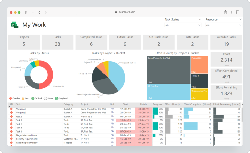Click the Completed legend check circle
This screenshot has height=153, width=250.
coord(56,98)
